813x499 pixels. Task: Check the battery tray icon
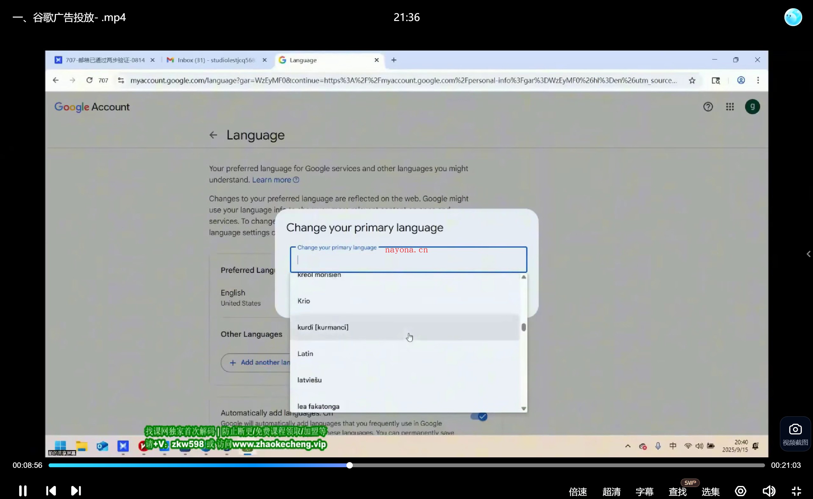click(711, 446)
